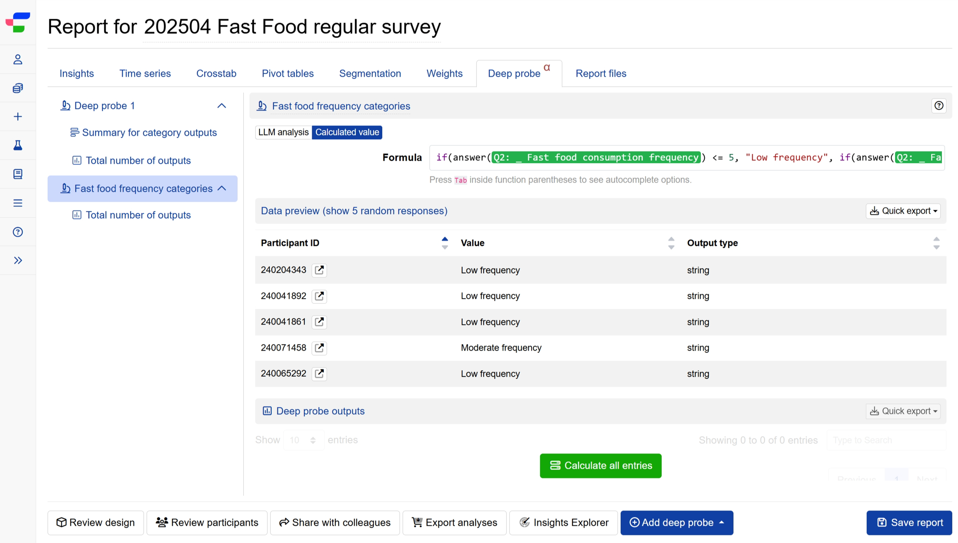
Task: Open the user profile sidebar icon
Action: coord(17,59)
